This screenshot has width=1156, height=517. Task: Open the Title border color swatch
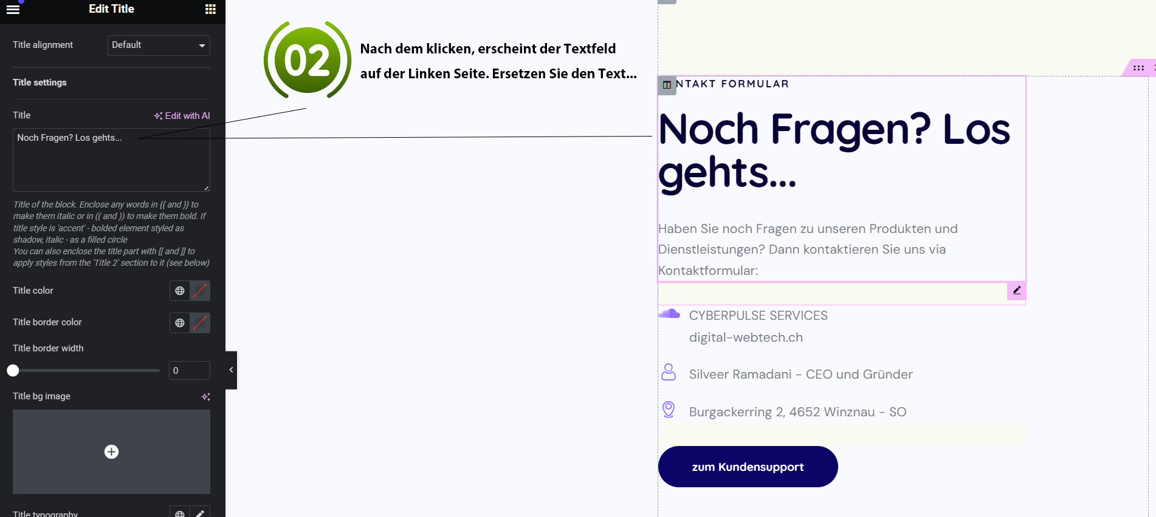coord(200,323)
